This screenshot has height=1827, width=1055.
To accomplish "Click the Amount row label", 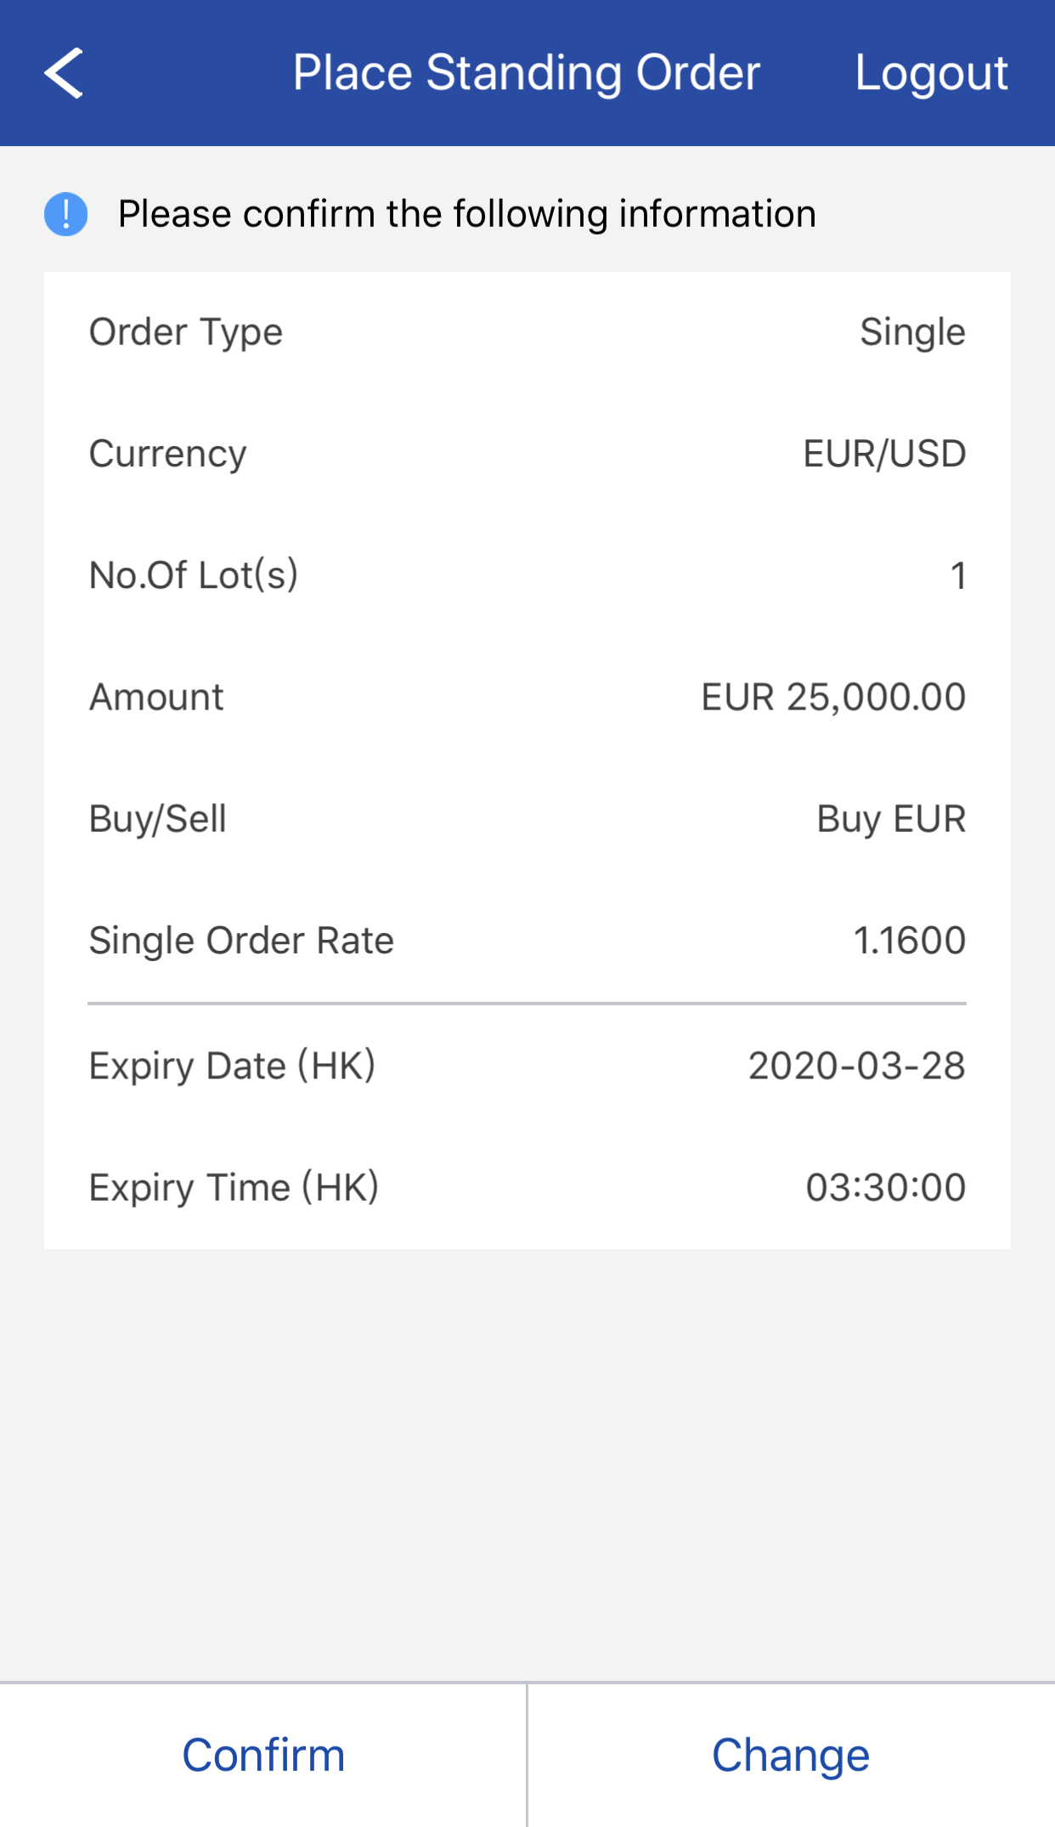I will [x=157, y=697].
